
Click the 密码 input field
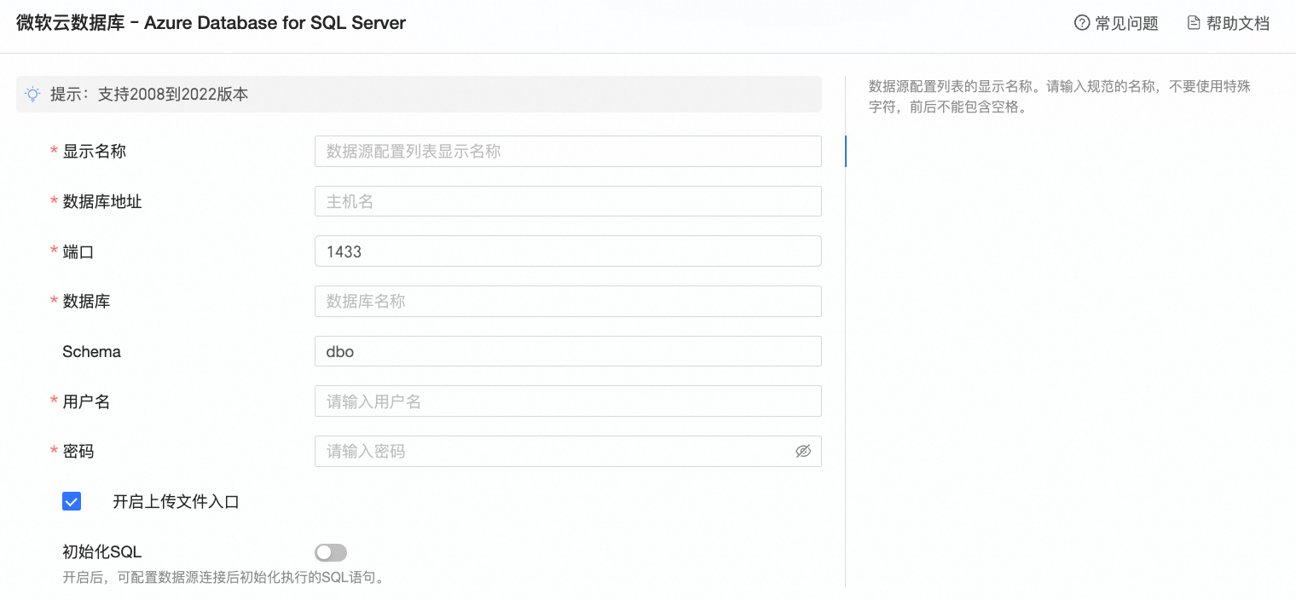[x=568, y=452]
